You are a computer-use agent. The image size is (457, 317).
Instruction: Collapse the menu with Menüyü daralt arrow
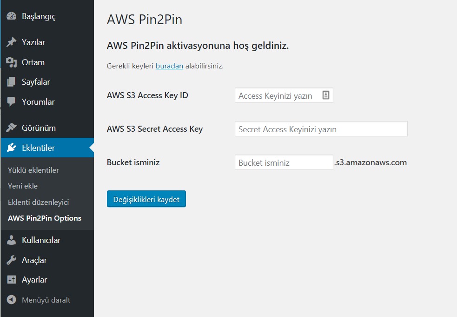pos(11,300)
